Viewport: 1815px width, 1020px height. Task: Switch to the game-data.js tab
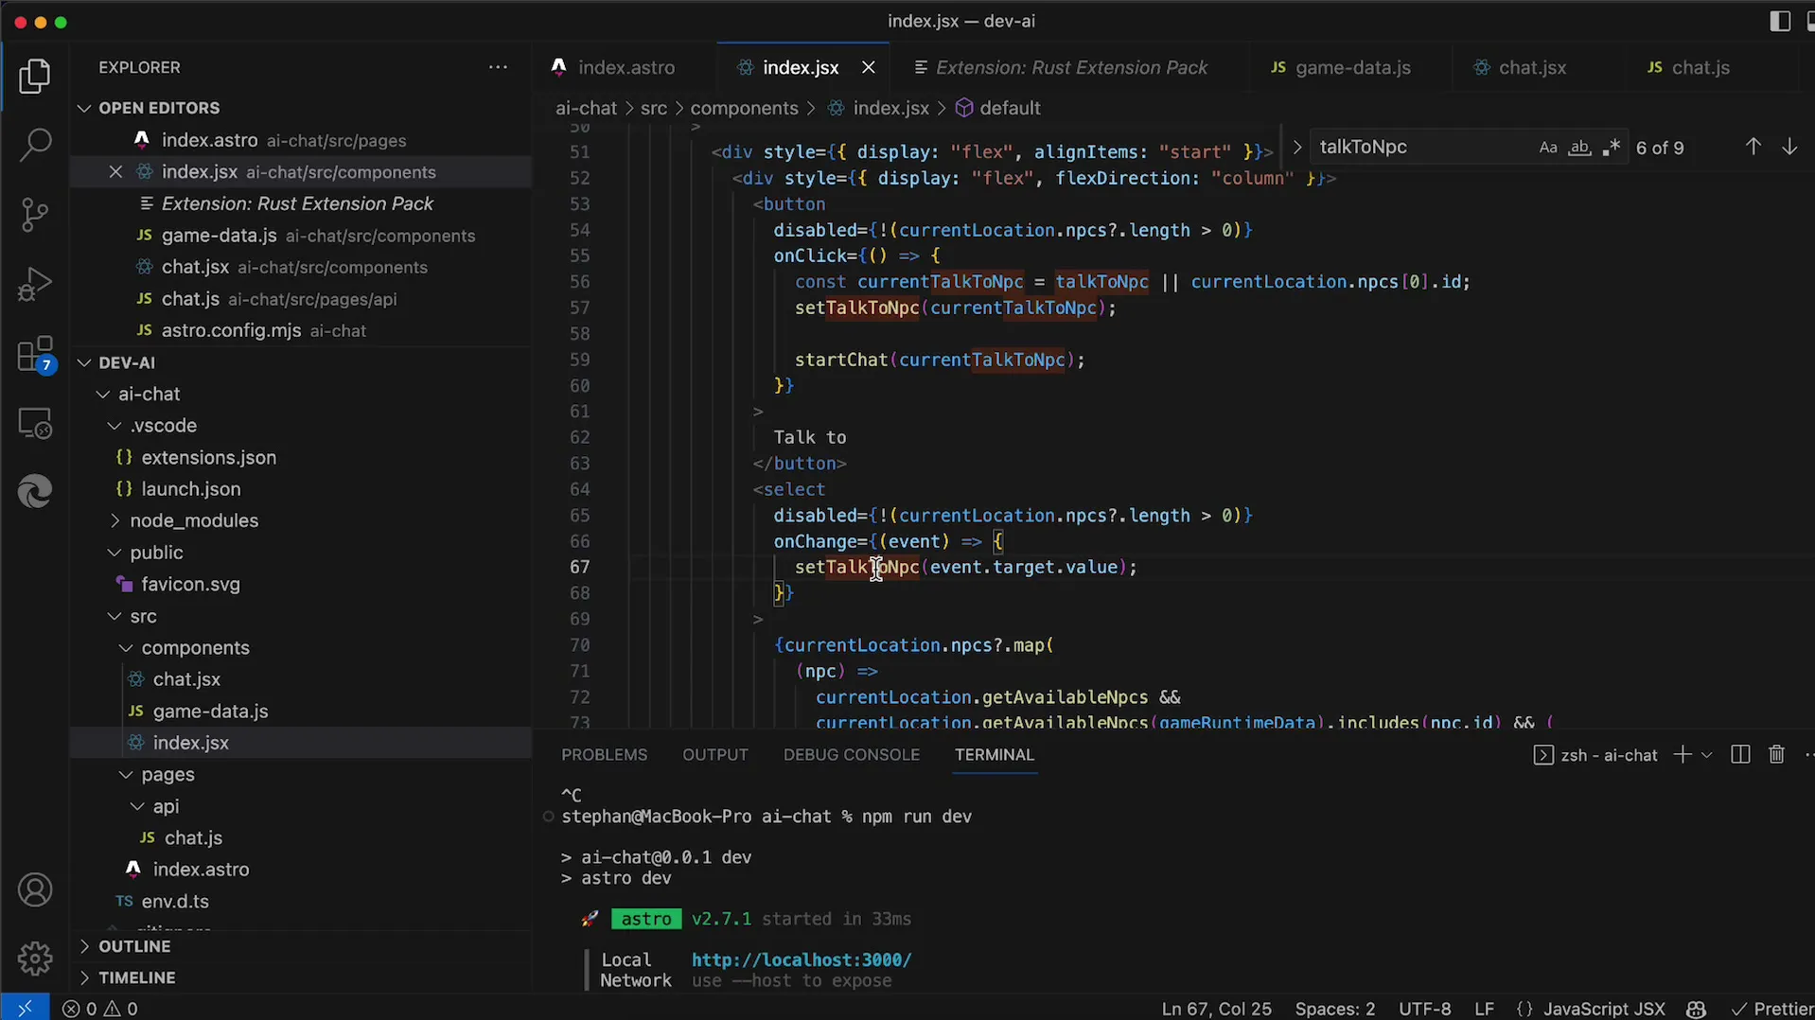(x=1351, y=67)
